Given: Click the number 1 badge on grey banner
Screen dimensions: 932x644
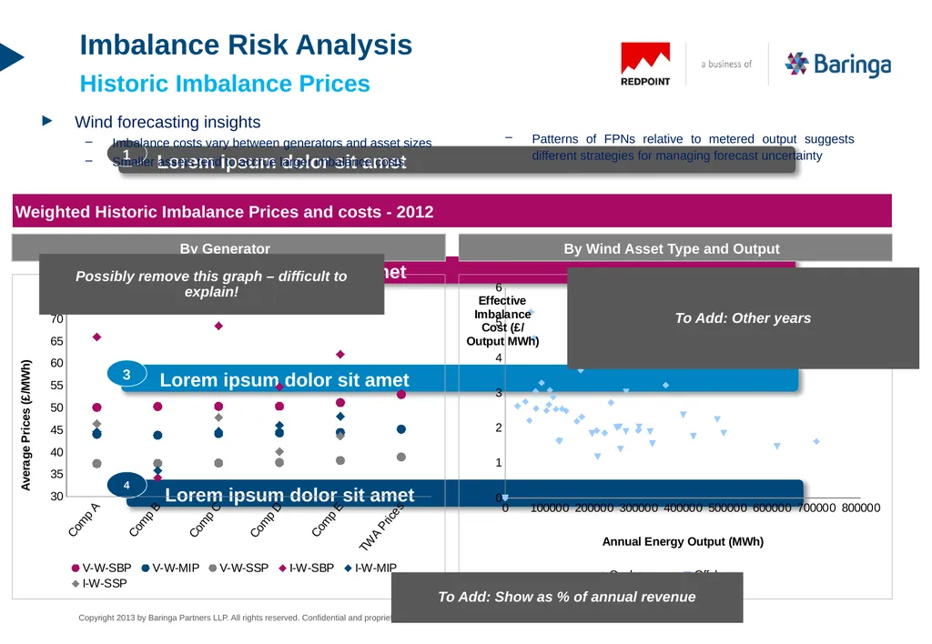Looking at the screenshot, I should (x=126, y=155).
